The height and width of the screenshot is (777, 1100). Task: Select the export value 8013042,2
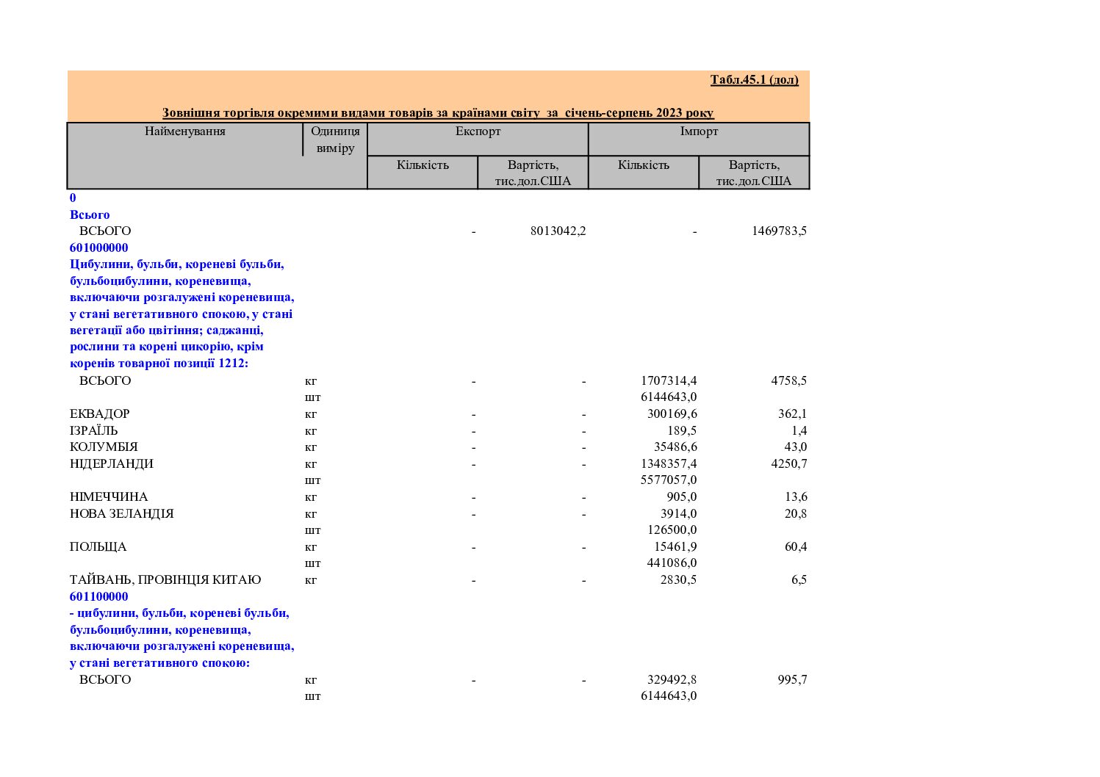click(558, 231)
